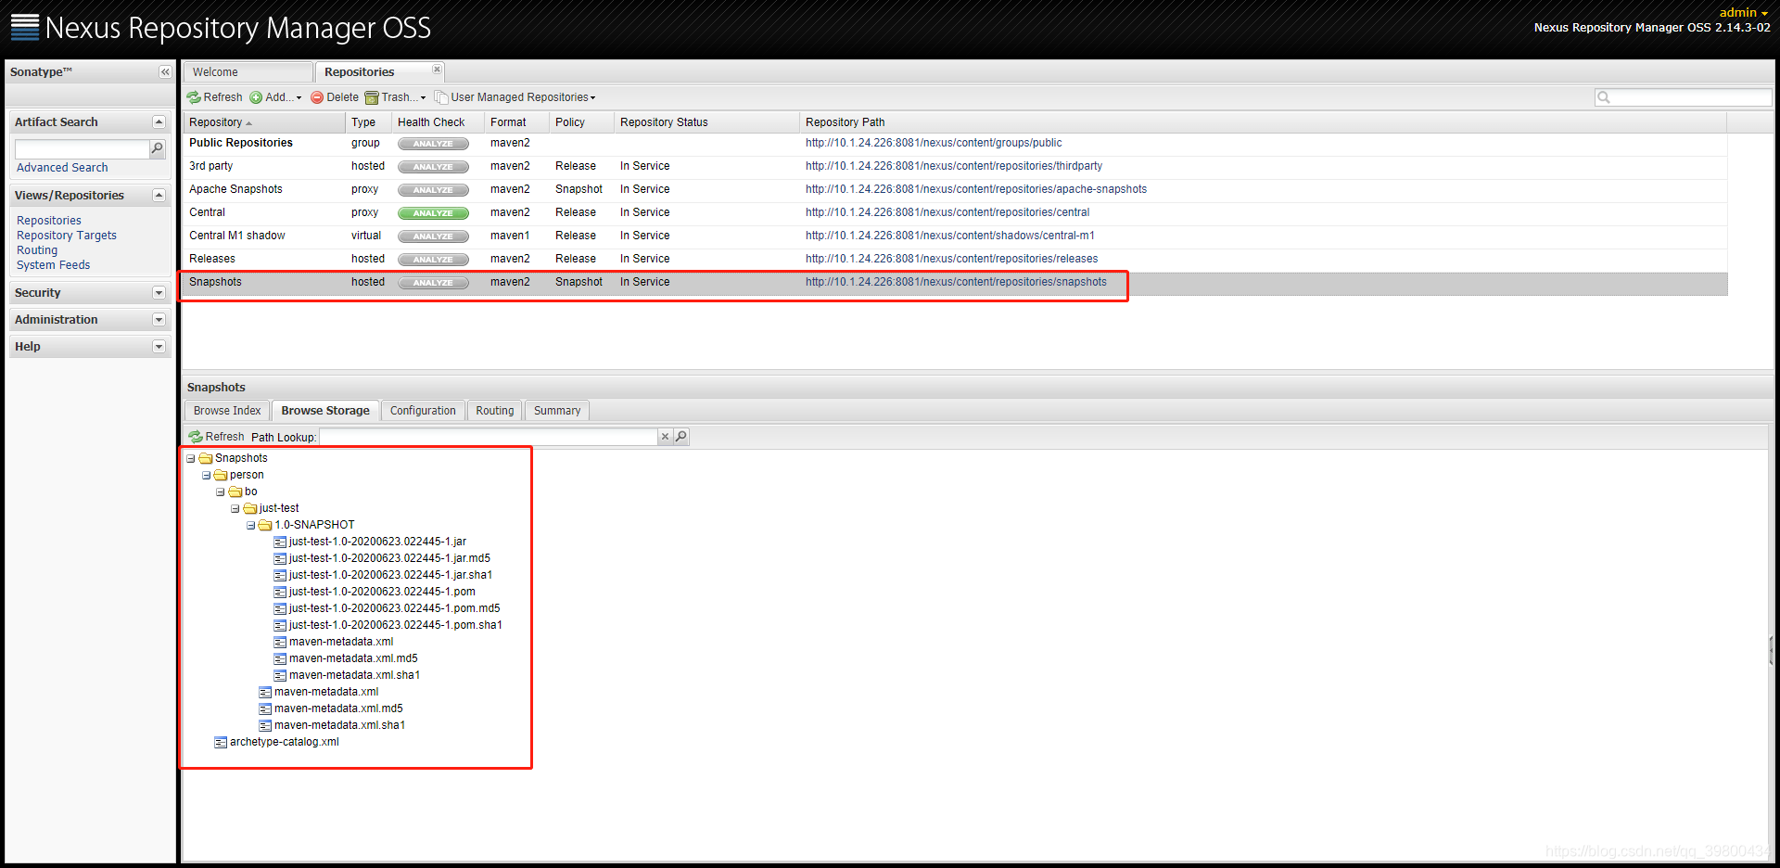Screen dimensions: 1780x868
Task: Clear the Path Lookup field
Action: 665,437
